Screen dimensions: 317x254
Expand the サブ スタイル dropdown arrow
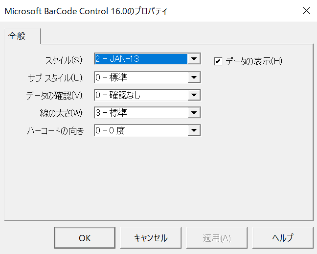[x=194, y=77]
